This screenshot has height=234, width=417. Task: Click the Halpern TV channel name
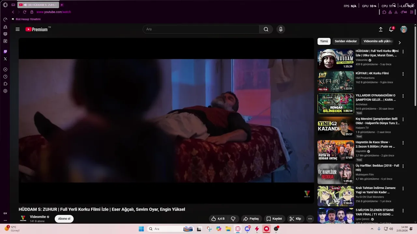[x=362, y=128]
